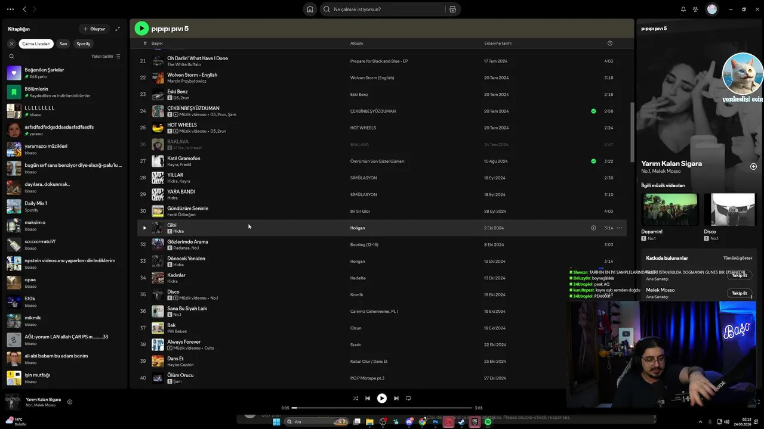Select the Spotify filter chip
The image size is (764, 429).
(x=84, y=43)
